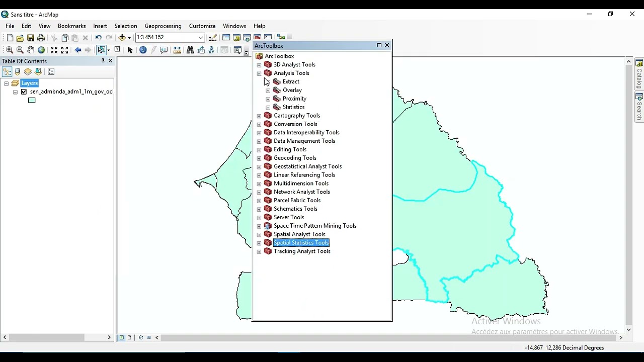This screenshot has height=362, width=644.
Task: Select the Zoom Out tool
Action: point(20,50)
